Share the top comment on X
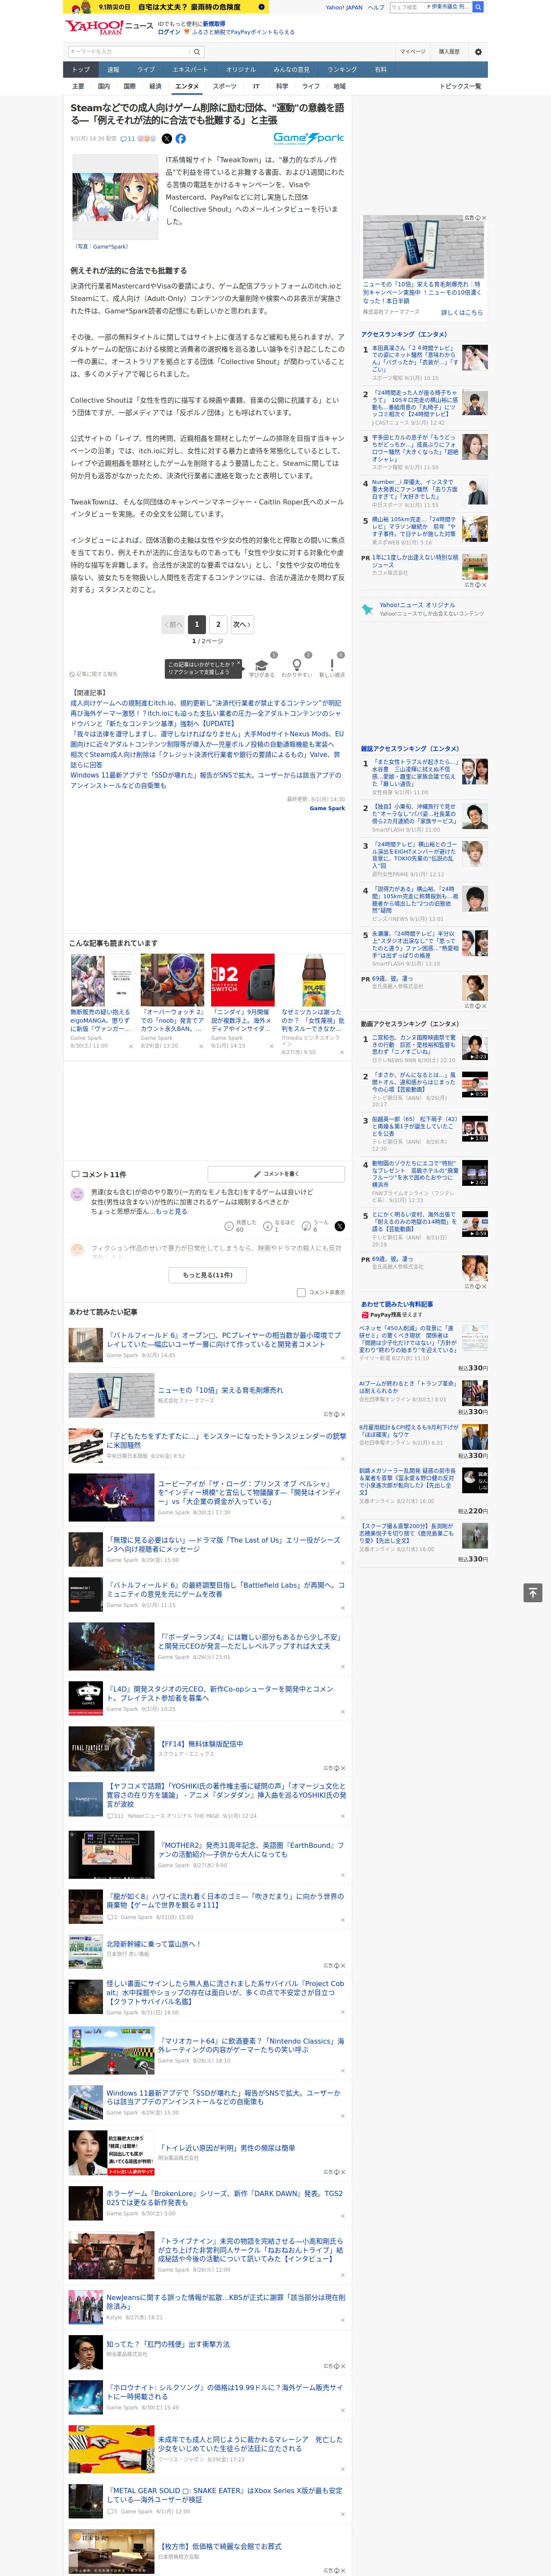 tap(340, 1226)
